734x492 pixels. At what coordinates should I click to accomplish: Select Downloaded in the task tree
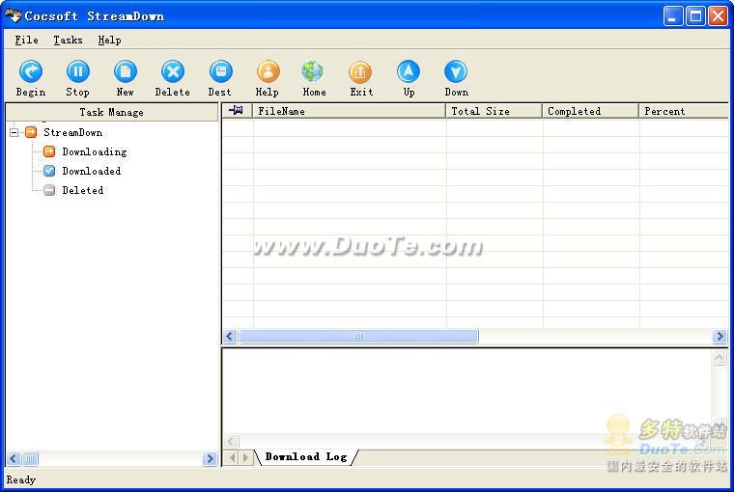coord(92,171)
